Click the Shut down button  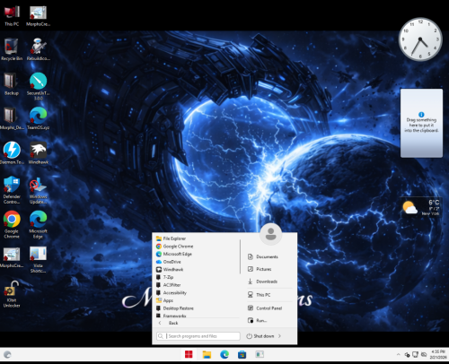click(260, 336)
